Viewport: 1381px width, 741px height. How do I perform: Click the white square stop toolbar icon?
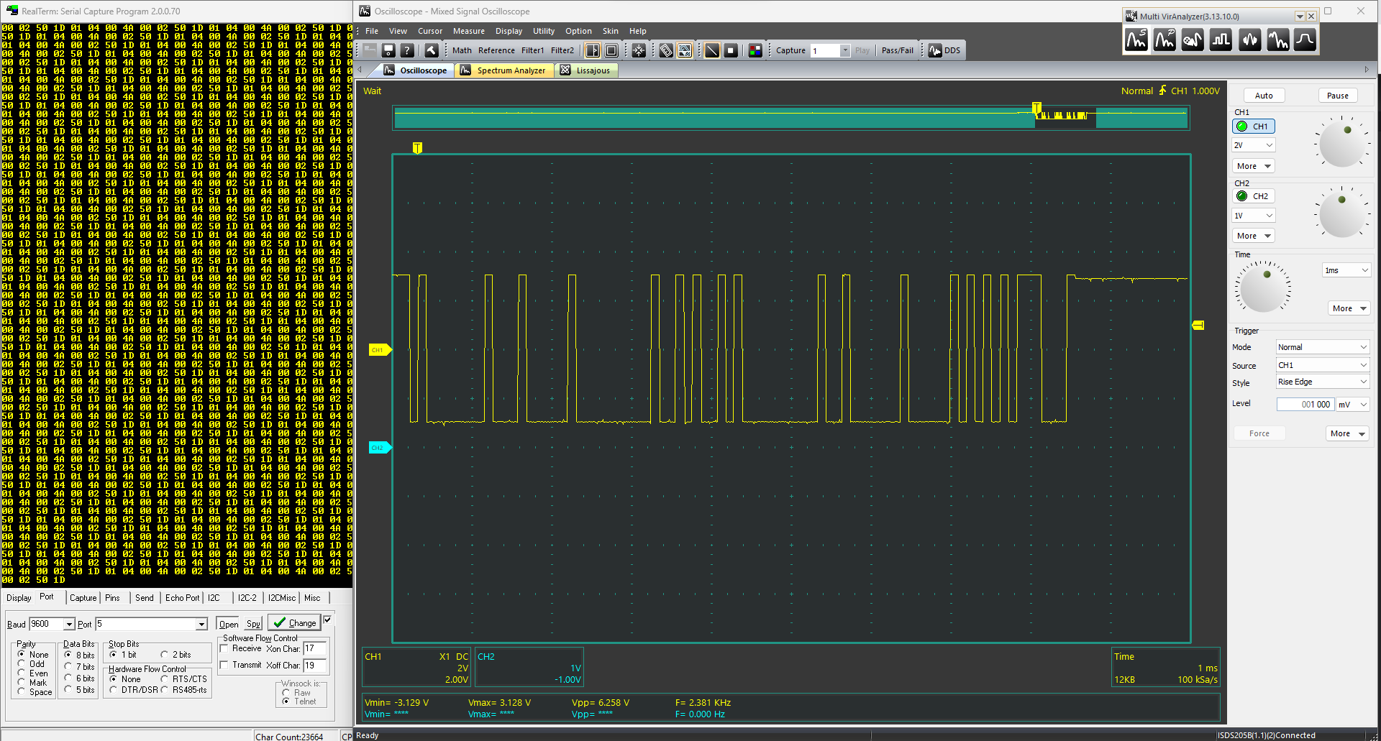pos(731,50)
